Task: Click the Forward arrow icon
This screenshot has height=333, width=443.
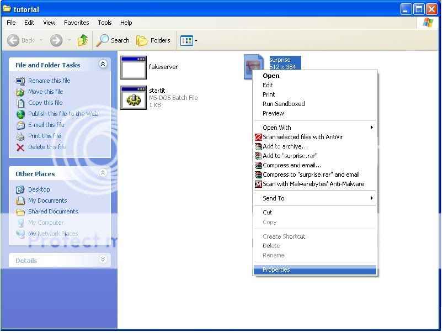Action: pos(56,40)
